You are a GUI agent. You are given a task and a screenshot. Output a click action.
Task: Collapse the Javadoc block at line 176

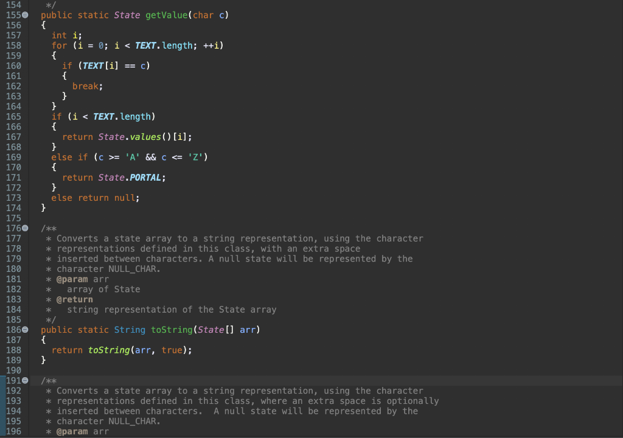[x=26, y=228]
